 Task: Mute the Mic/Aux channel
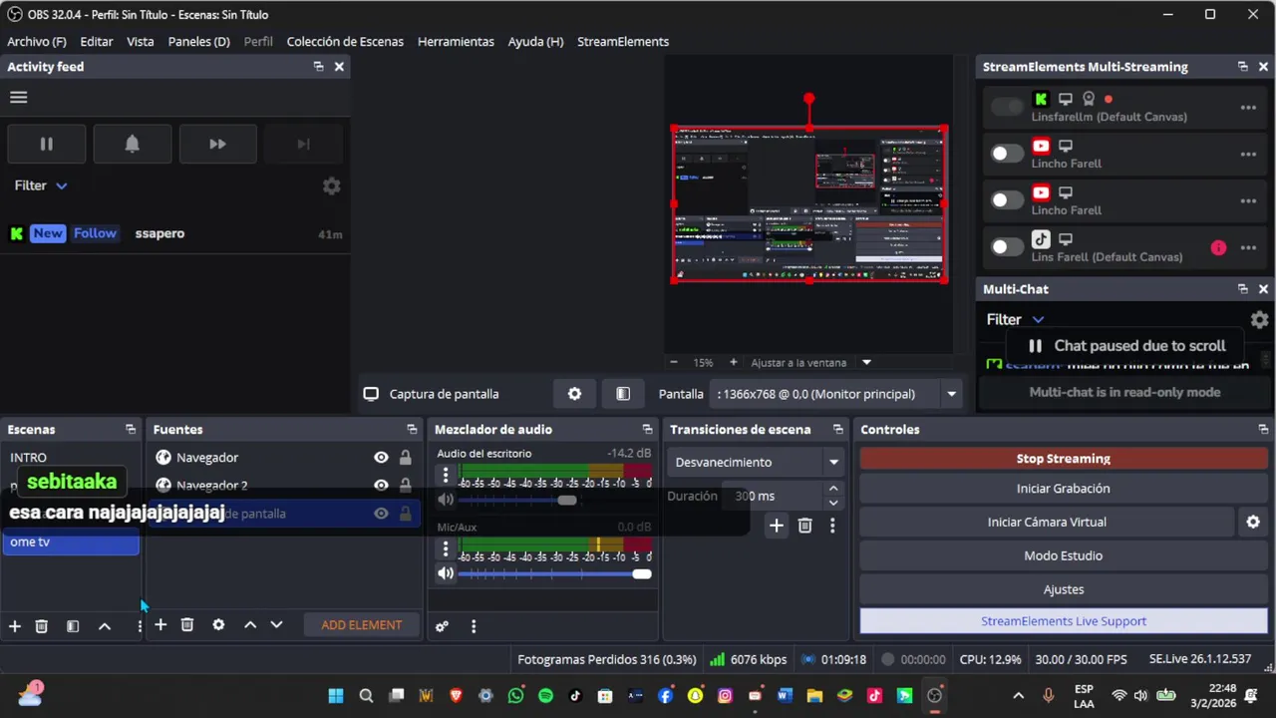(446, 573)
